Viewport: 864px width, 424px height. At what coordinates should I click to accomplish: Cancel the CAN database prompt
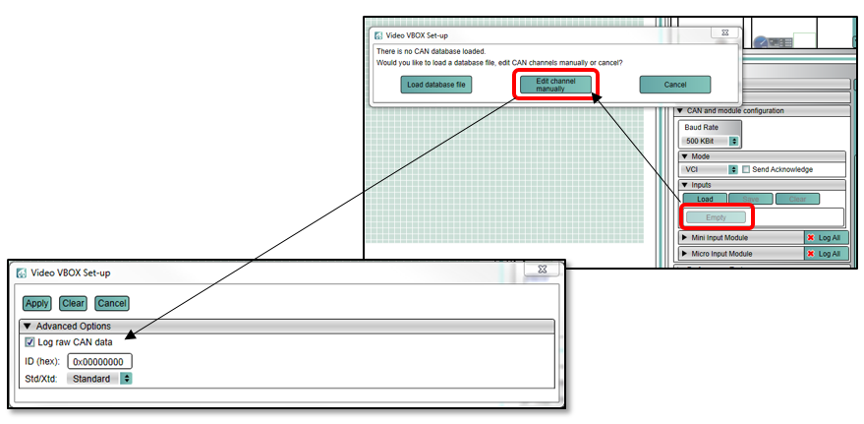click(675, 85)
